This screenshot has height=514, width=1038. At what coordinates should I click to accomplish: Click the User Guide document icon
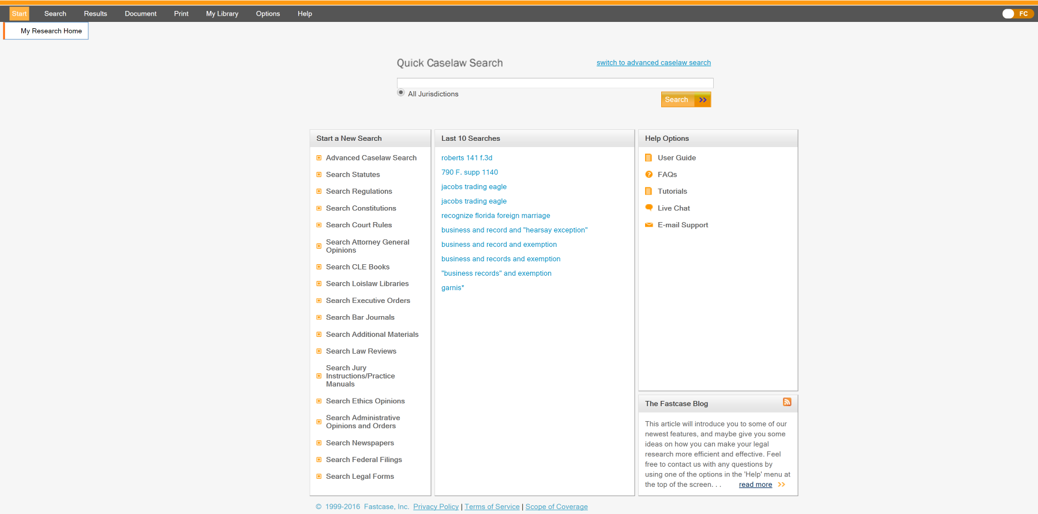[649, 158]
